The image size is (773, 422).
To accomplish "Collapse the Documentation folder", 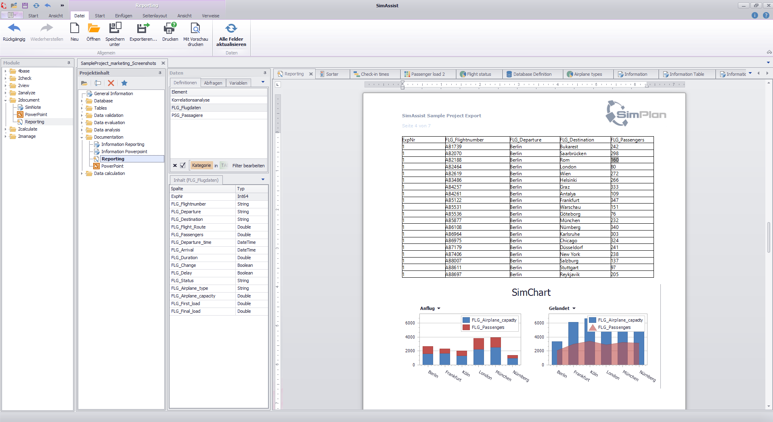I will 82,137.
